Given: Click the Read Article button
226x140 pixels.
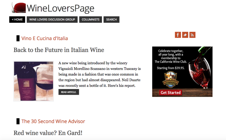Looking at the screenshot, I should click(x=68, y=92).
